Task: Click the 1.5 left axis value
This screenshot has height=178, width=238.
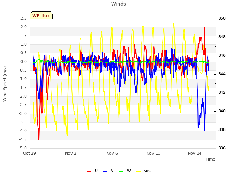Action: click(x=23, y=36)
